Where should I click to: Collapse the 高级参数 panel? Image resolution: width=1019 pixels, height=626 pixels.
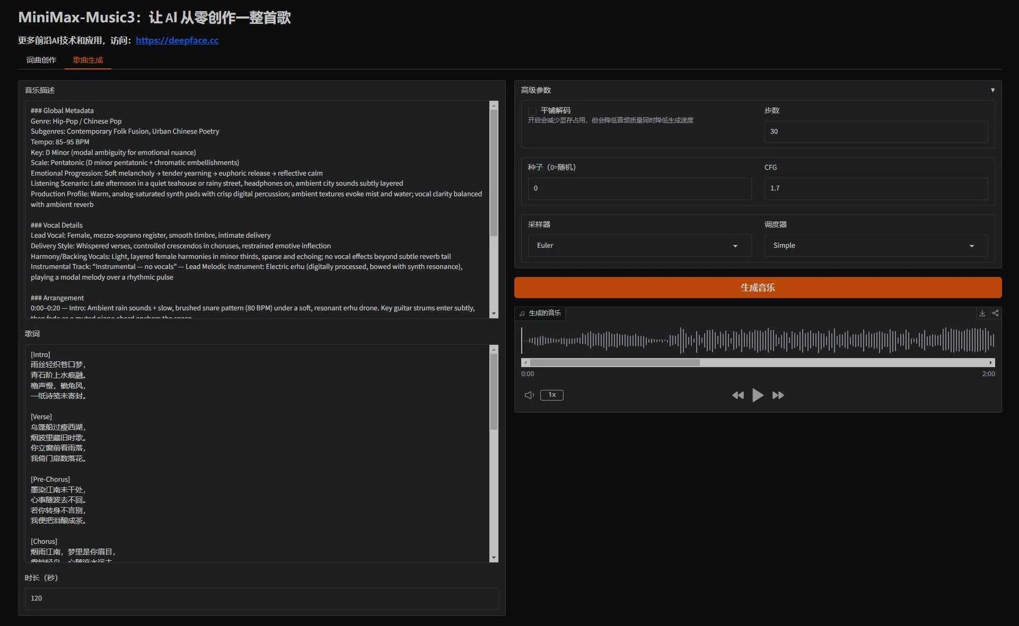point(992,90)
